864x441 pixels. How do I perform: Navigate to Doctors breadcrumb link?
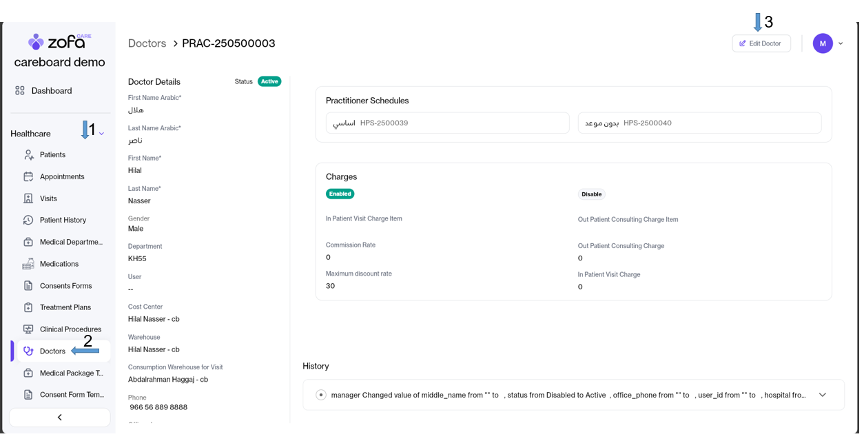click(x=147, y=43)
